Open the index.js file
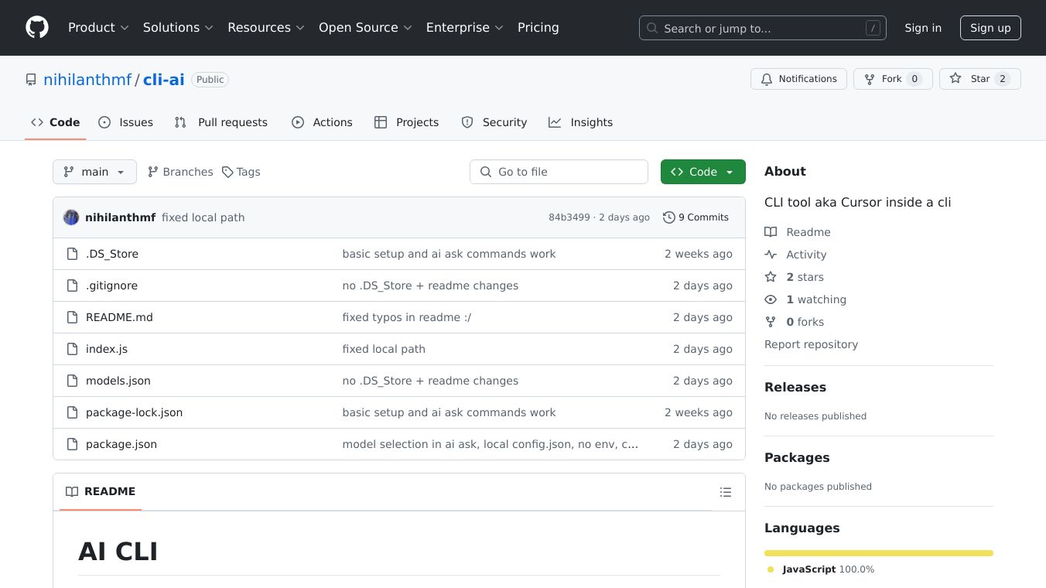This screenshot has height=588, width=1046. pyautogui.click(x=107, y=349)
